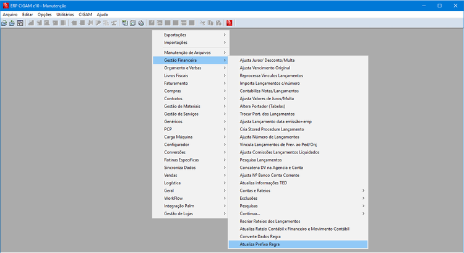Select Gestão de Serviços entry
The image size is (464, 253).
[x=191, y=114]
